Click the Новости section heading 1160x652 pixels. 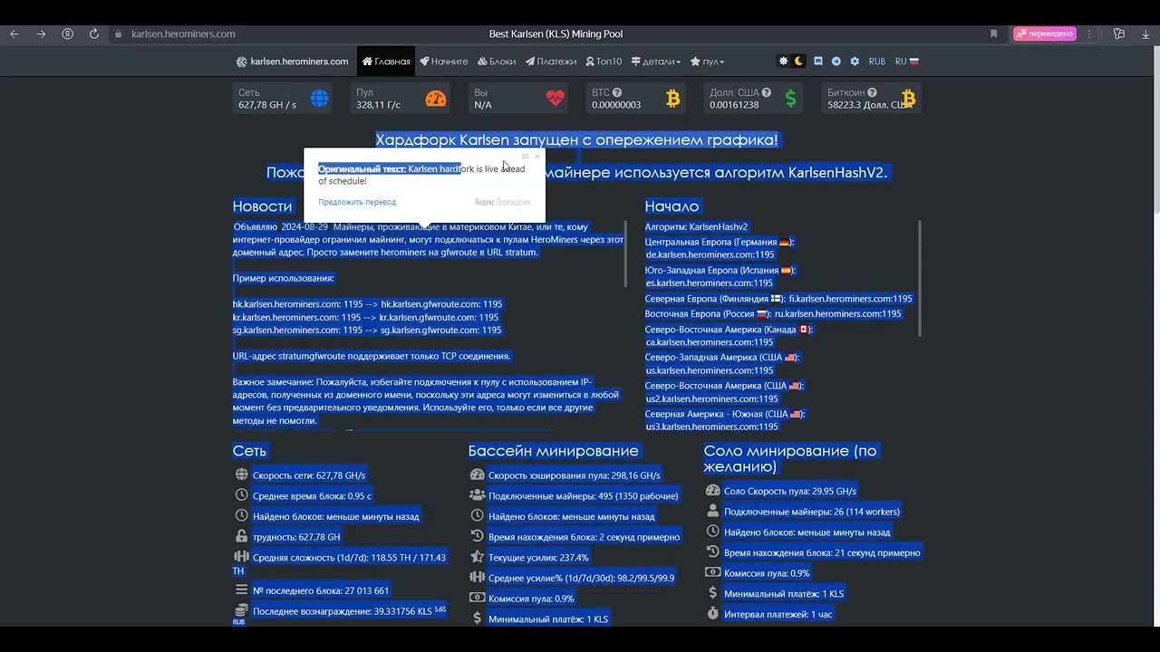pyautogui.click(x=263, y=206)
